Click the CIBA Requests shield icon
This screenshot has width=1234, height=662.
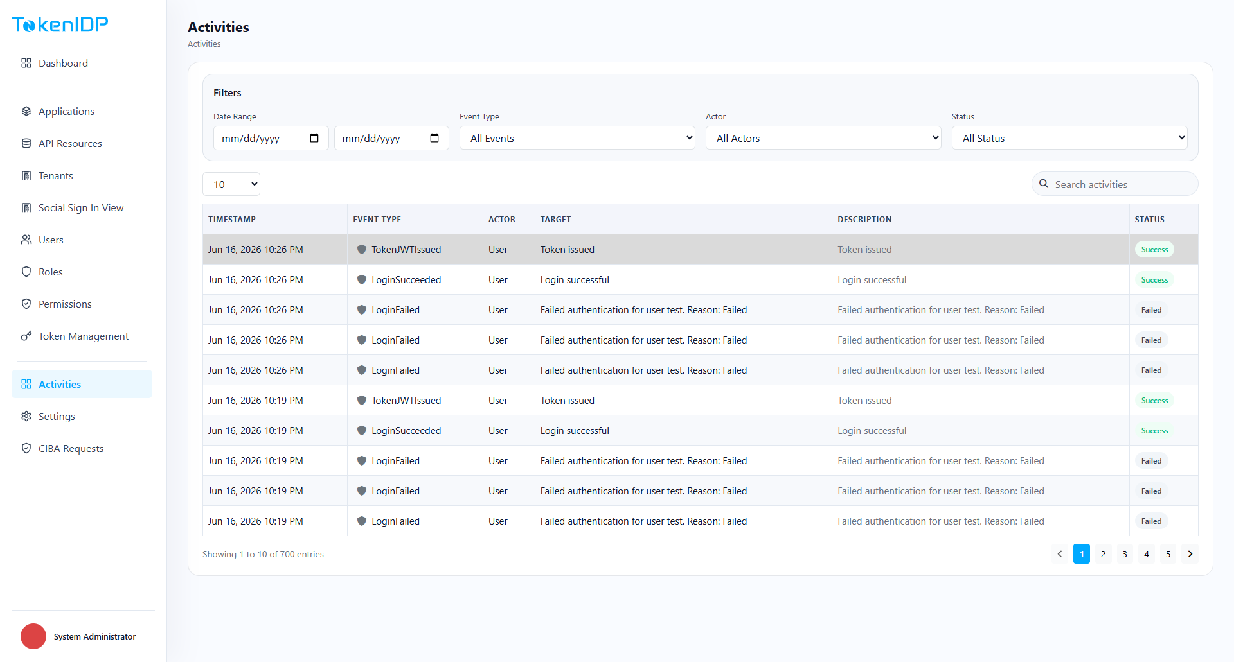tap(26, 448)
